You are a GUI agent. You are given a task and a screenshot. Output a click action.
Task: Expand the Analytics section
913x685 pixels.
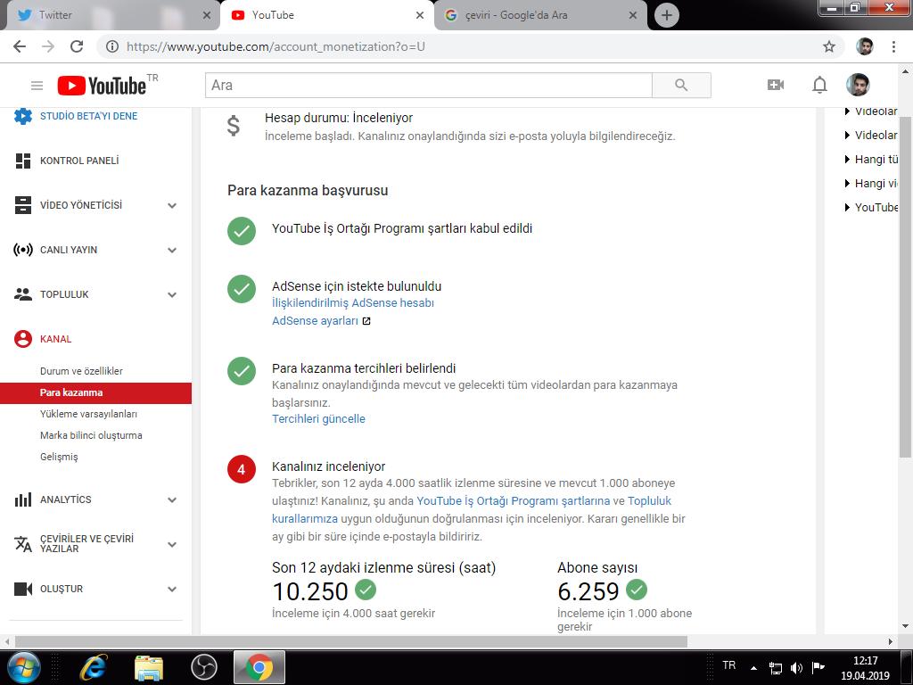point(172,499)
